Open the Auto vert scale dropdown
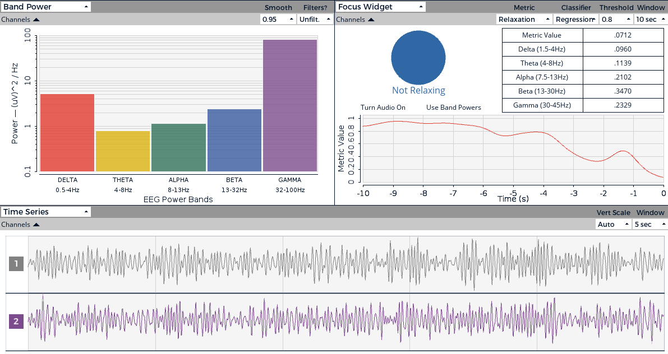Image resolution: width=668 pixels, height=354 pixels. 612,224
